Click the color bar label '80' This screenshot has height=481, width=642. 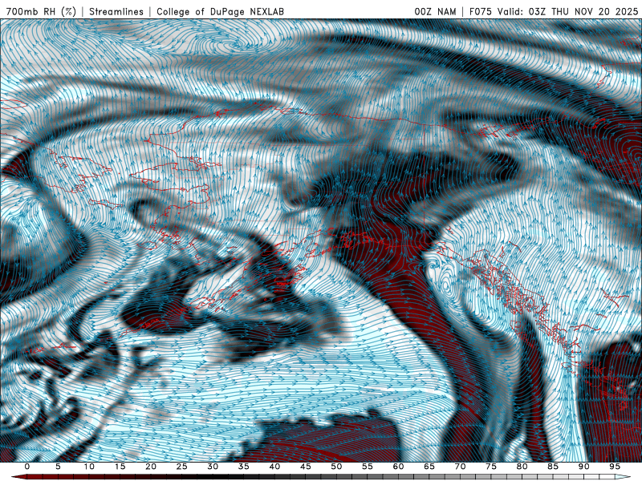(x=522, y=467)
